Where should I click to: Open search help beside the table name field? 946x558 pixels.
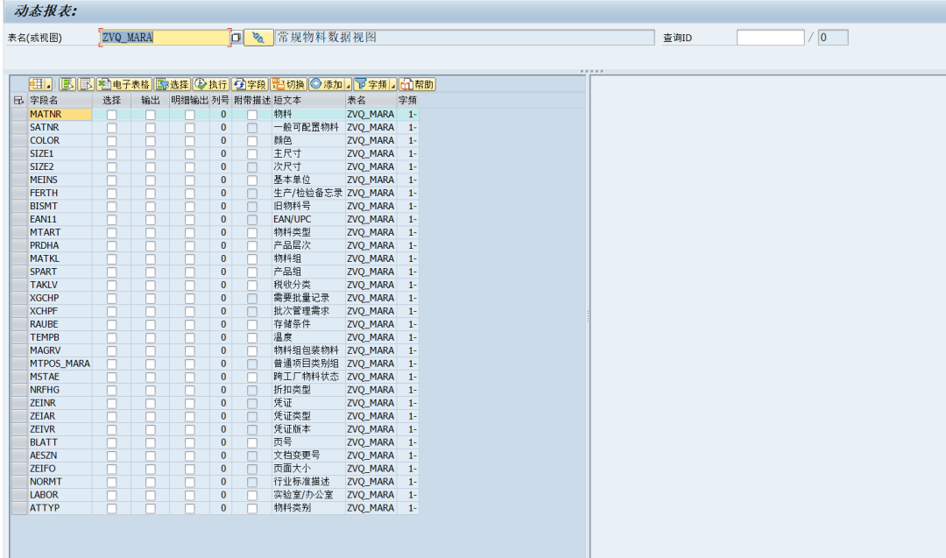236,38
